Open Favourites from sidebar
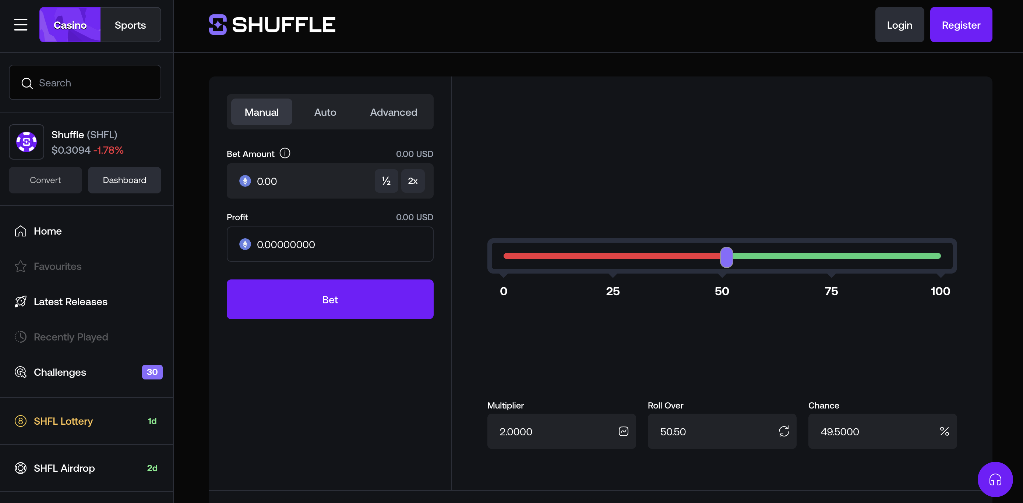 pos(87,266)
